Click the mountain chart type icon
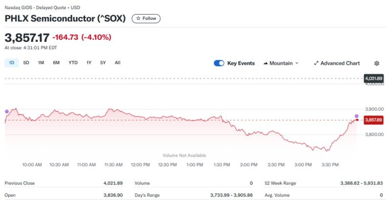391x200 pixels. coord(265,63)
